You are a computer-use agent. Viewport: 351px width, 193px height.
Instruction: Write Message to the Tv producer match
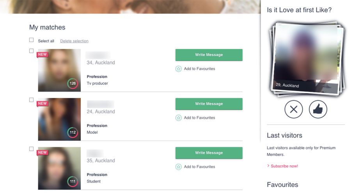[209, 55]
